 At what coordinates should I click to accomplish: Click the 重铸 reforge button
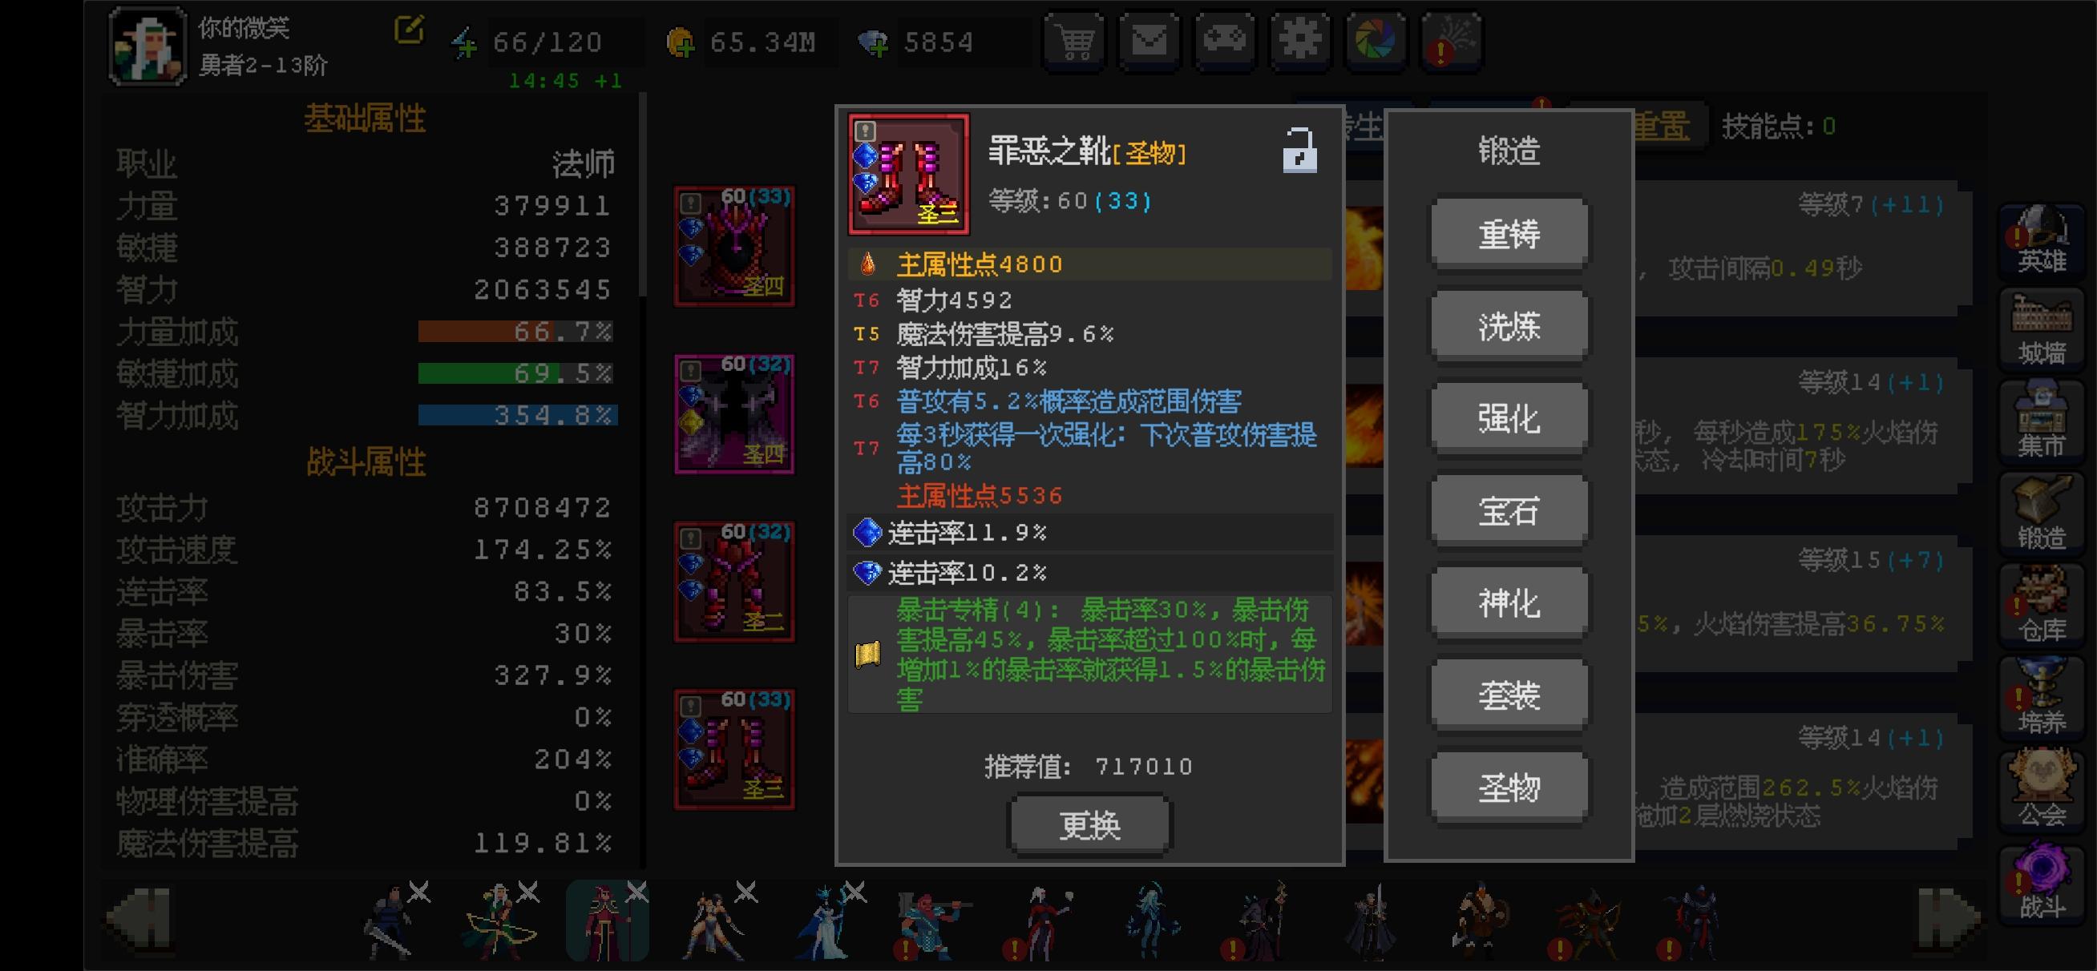(x=1509, y=236)
